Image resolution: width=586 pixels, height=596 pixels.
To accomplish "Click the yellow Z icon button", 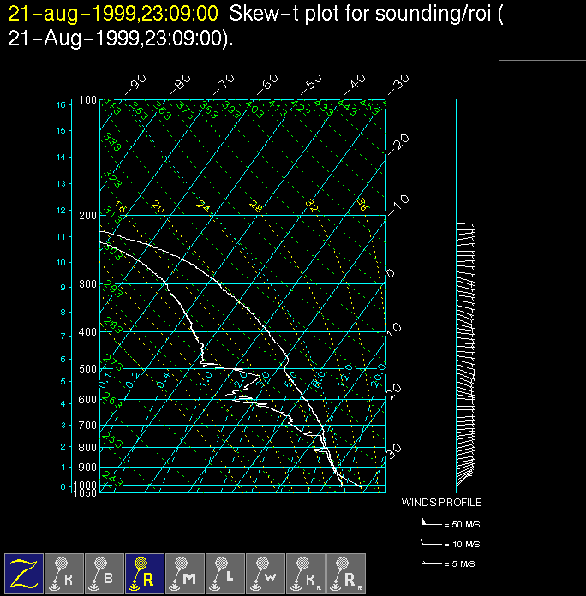I will [x=24, y=572].
